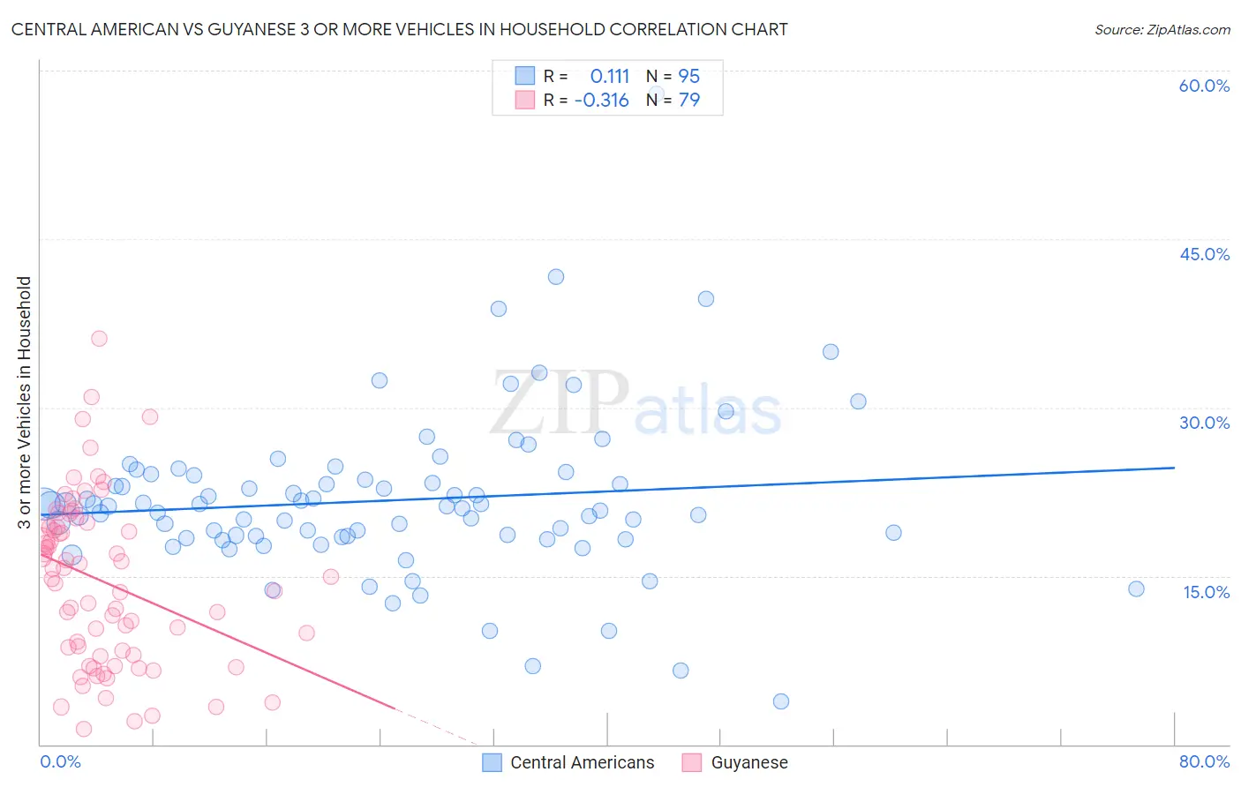Click the 30.0% y-axis label
This screenshot has width=1241, height=787.
coord(1204,423)
